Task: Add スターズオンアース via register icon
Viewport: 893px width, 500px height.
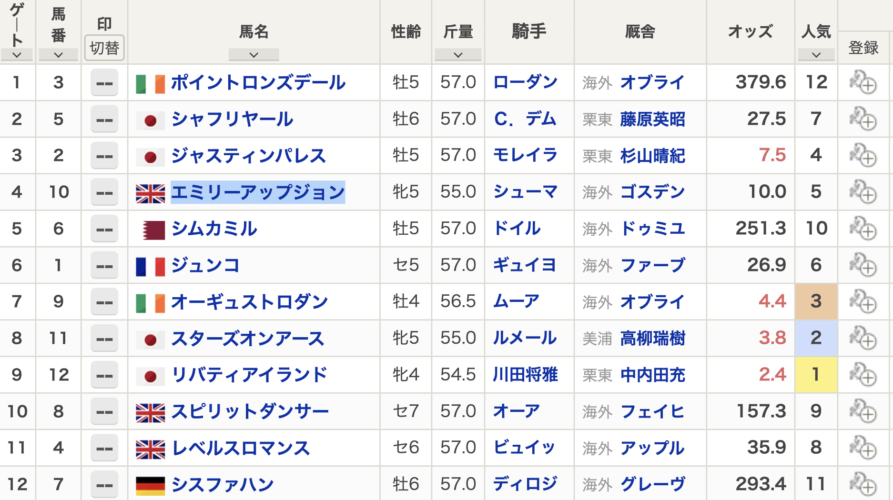Action: (x=863, y=338)
